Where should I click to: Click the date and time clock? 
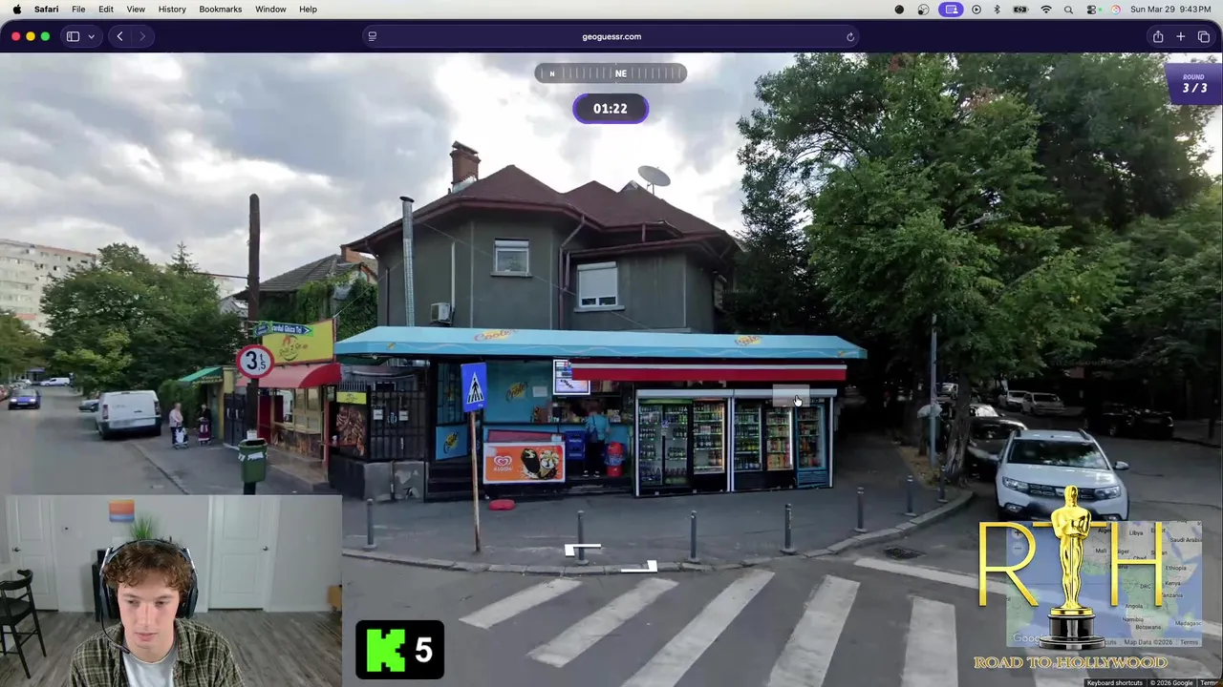tap(1171, 10)
